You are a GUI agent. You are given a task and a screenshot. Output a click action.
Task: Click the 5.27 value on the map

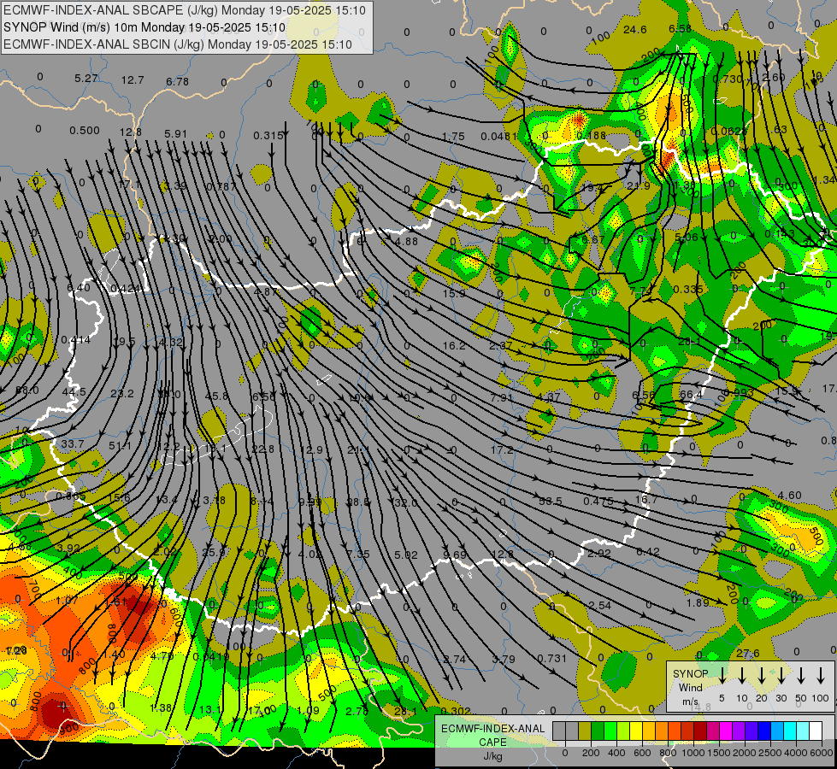click(86, 79)
